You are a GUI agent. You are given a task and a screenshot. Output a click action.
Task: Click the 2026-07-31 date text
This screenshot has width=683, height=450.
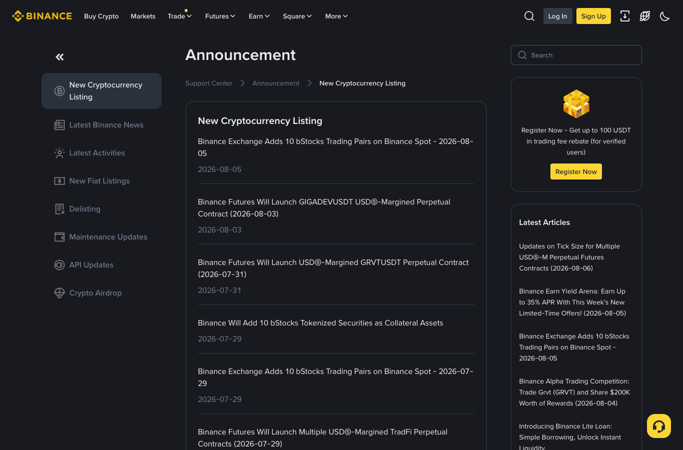[220, 290]
